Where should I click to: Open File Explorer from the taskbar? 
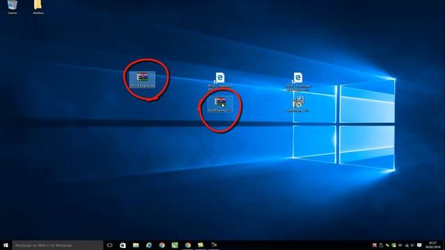point(136,245)
